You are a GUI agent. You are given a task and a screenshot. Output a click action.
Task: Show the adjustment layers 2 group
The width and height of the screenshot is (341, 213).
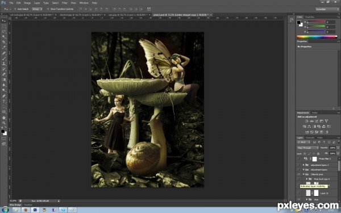coord(299,165)
